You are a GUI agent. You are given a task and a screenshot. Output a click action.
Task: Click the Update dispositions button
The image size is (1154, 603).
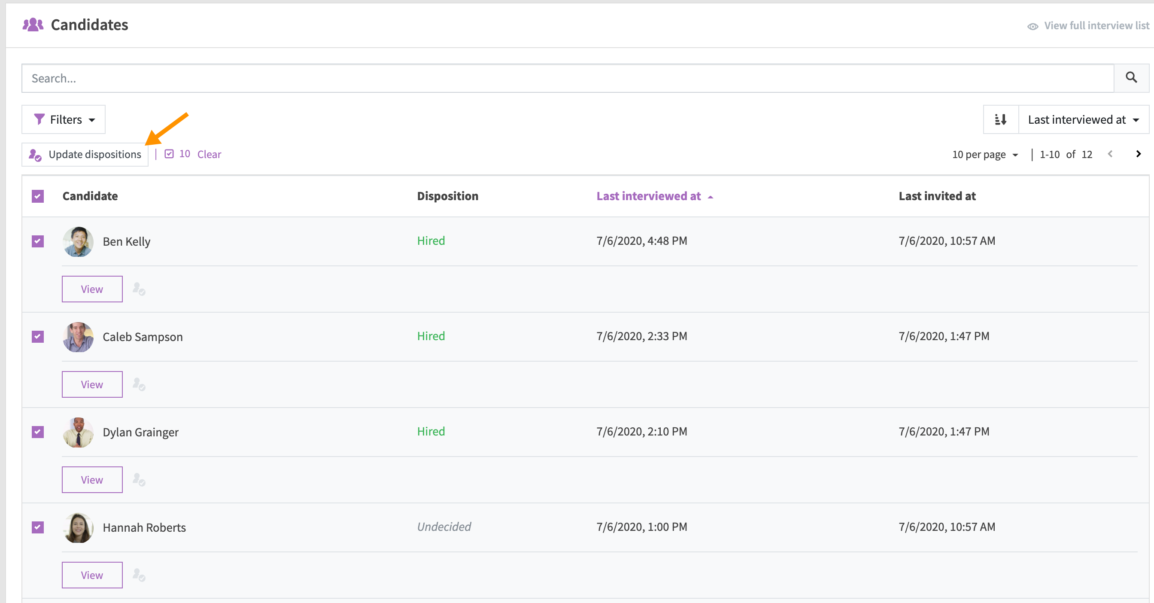click(x=85, y=155)
